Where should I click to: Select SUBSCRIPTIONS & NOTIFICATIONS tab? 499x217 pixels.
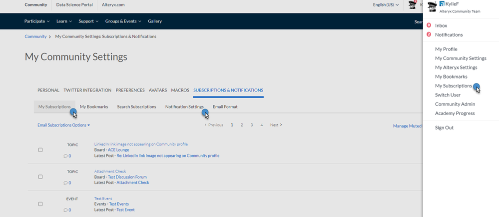[228, 90]
